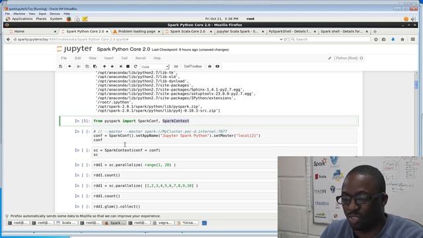Open Firefox hamburger menu
The height and width of the screenshot is (238, 423).
[412, 40]
